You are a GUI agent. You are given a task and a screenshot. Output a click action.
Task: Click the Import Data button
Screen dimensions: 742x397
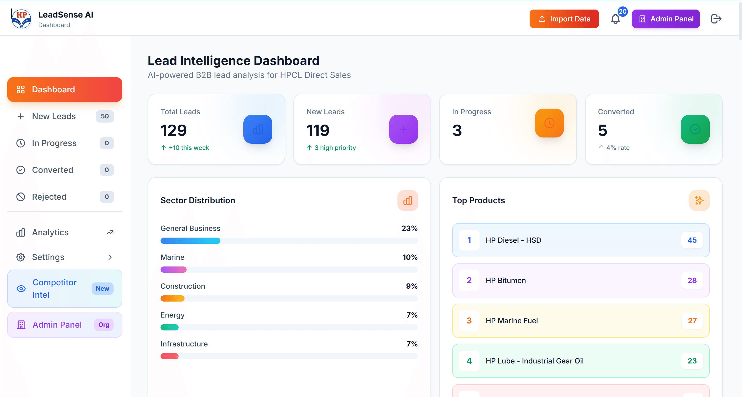(564, 19)
